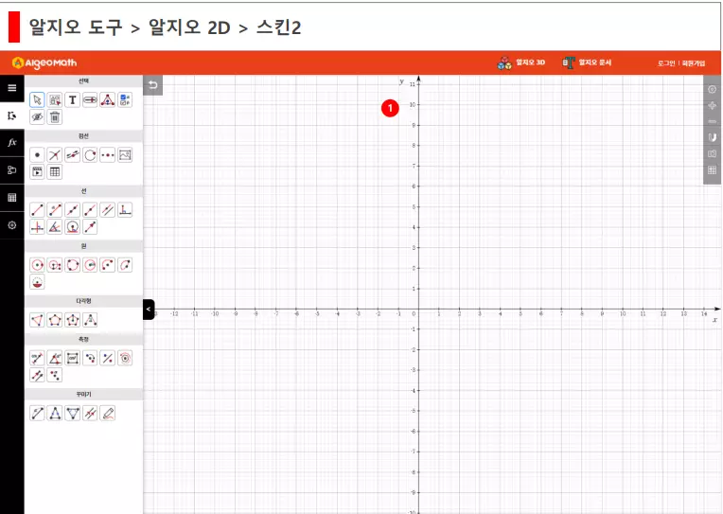Screen dimensions: 723x514
Task: Go to 알지오 3D
Action: (521, 62)
